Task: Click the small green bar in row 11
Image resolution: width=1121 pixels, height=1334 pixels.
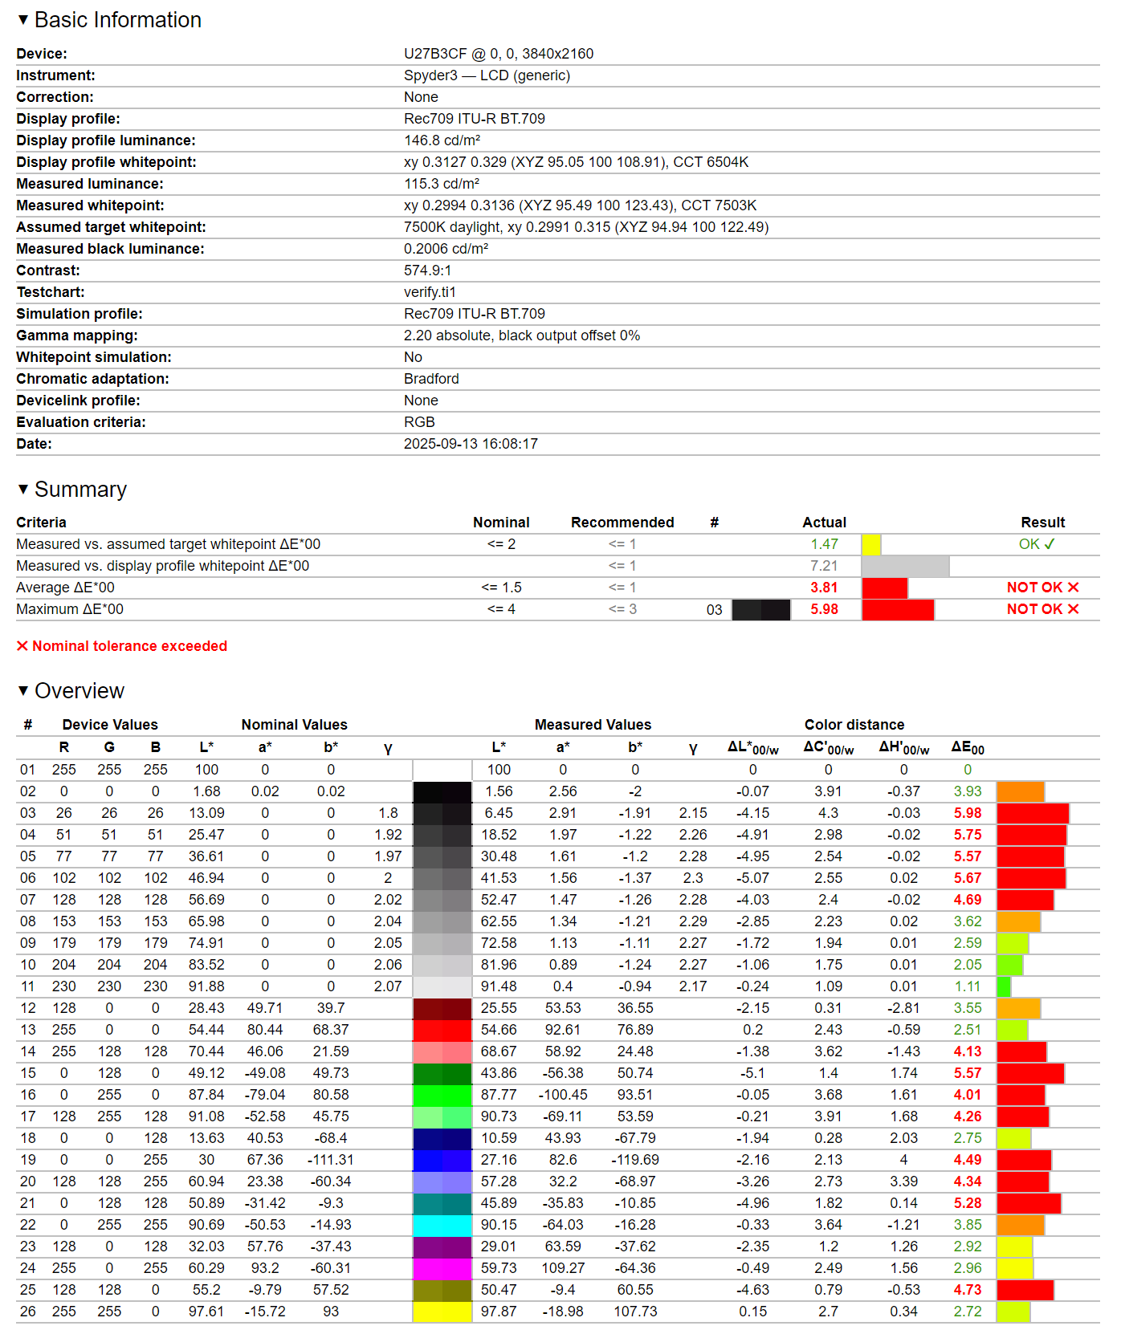Action: click(x=1003, y=986)
